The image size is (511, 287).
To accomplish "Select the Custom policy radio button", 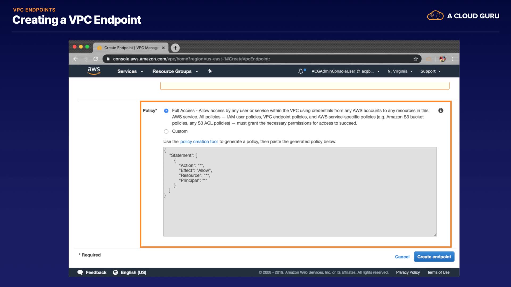I will (x=166, y=131).
